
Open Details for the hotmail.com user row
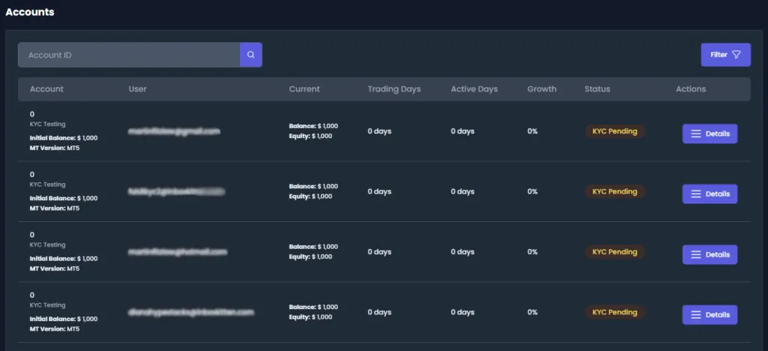click(x=709, y=254)
